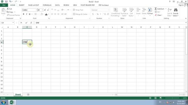
Task: Click the formula bar input field
Action: point(110,23)
